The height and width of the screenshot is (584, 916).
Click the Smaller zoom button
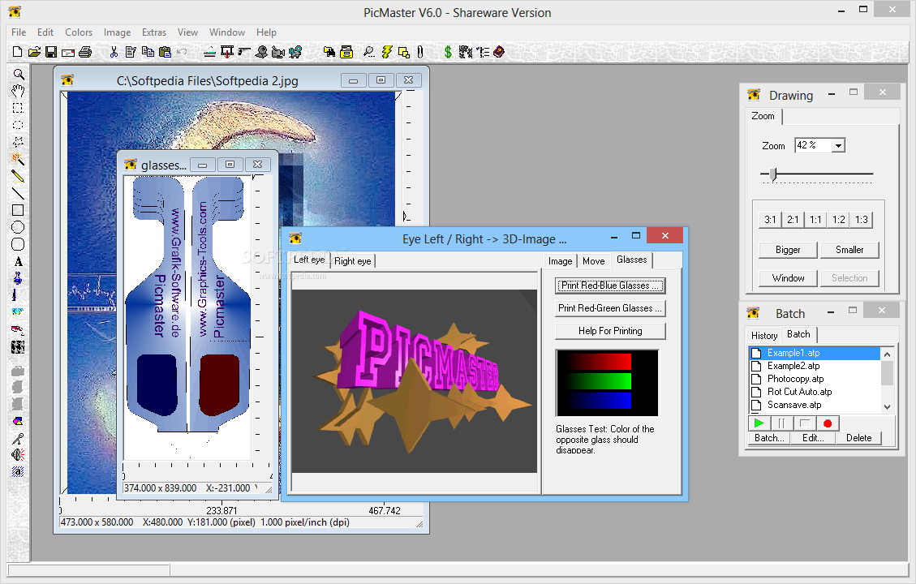[849, 250]
